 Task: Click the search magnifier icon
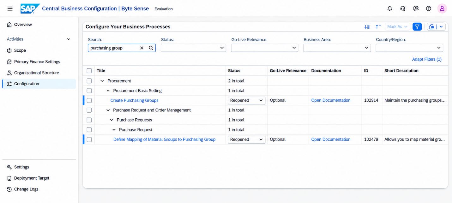point(151,48)
